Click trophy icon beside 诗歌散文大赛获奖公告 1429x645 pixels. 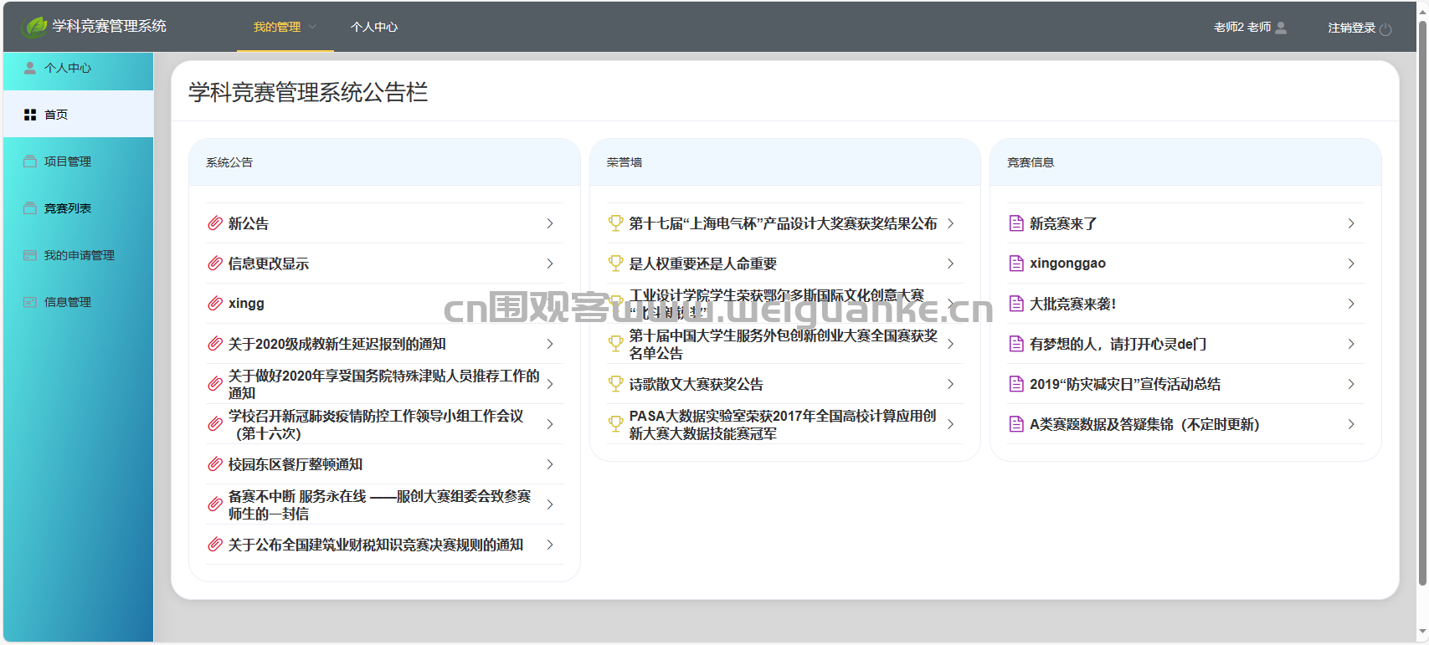click(615, 384)
